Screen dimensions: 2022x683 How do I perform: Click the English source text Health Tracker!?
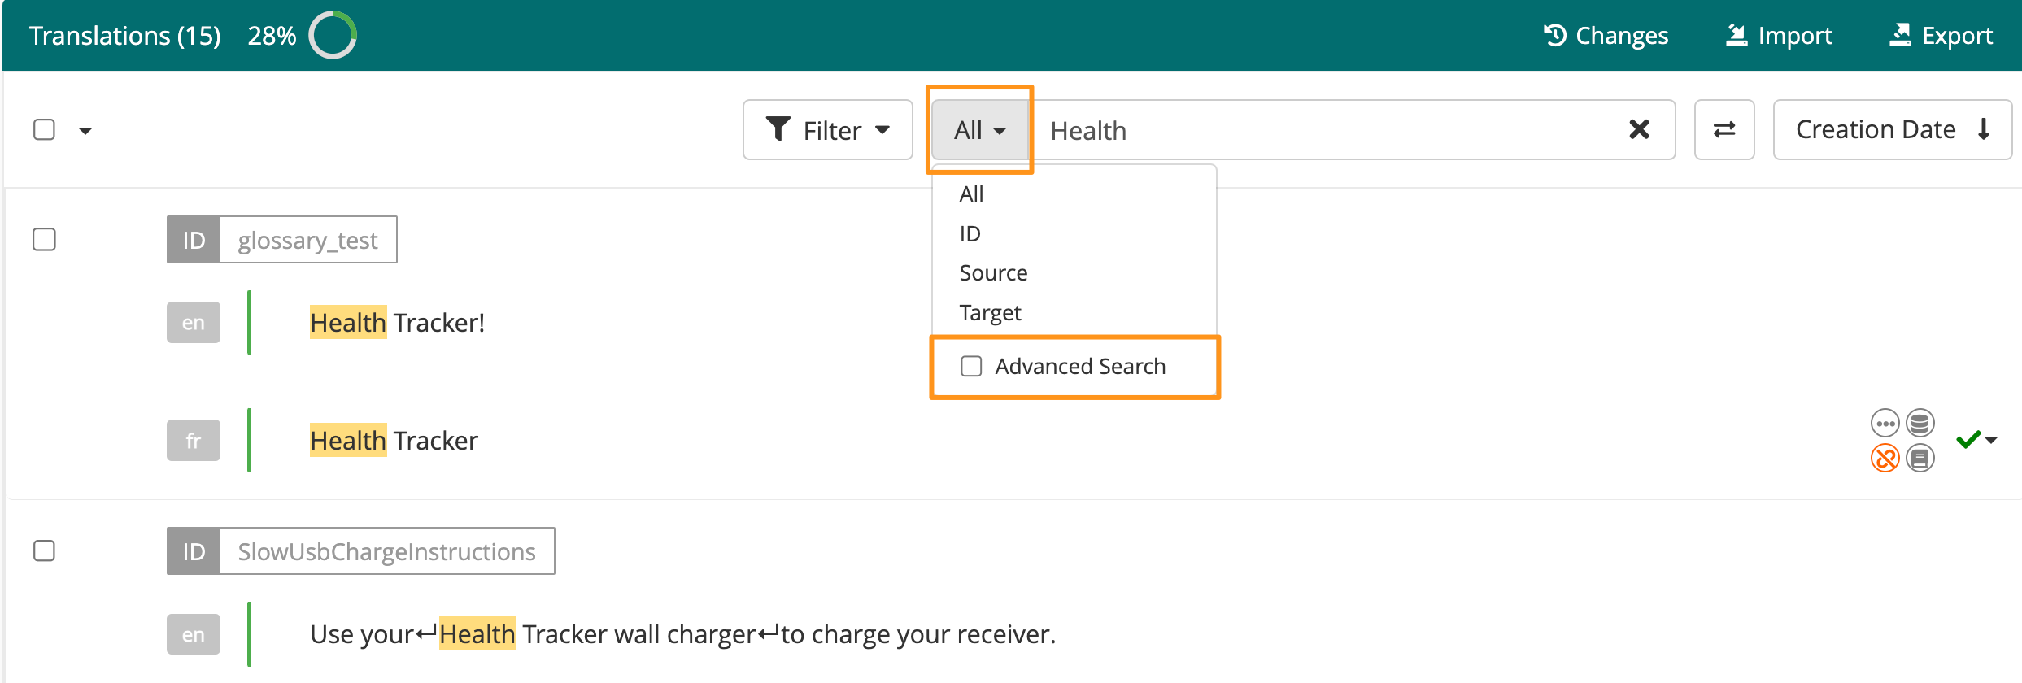click(397, 323)
